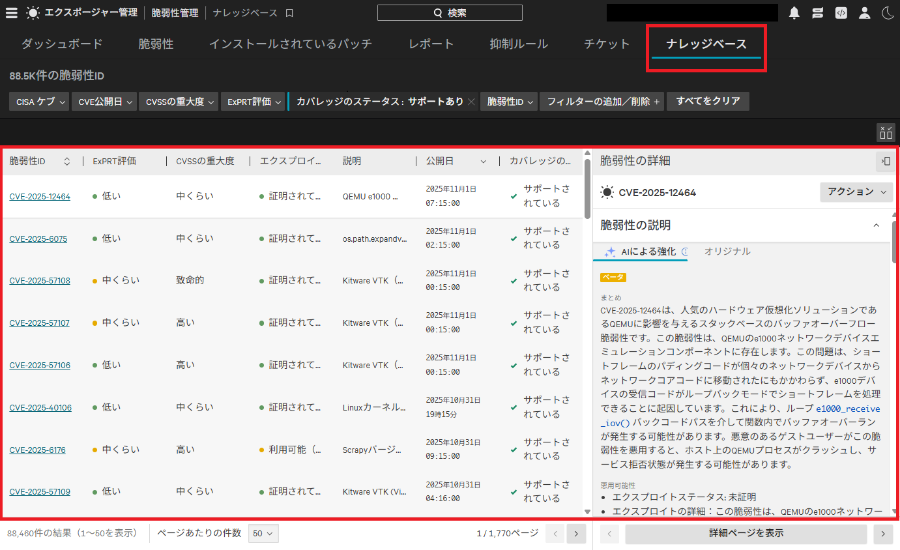Viewport: 900px width, 550px height.
Task: Remove the カバレッジのステータス filter with X
Action: pyautogui.click(x=471, y=102)
